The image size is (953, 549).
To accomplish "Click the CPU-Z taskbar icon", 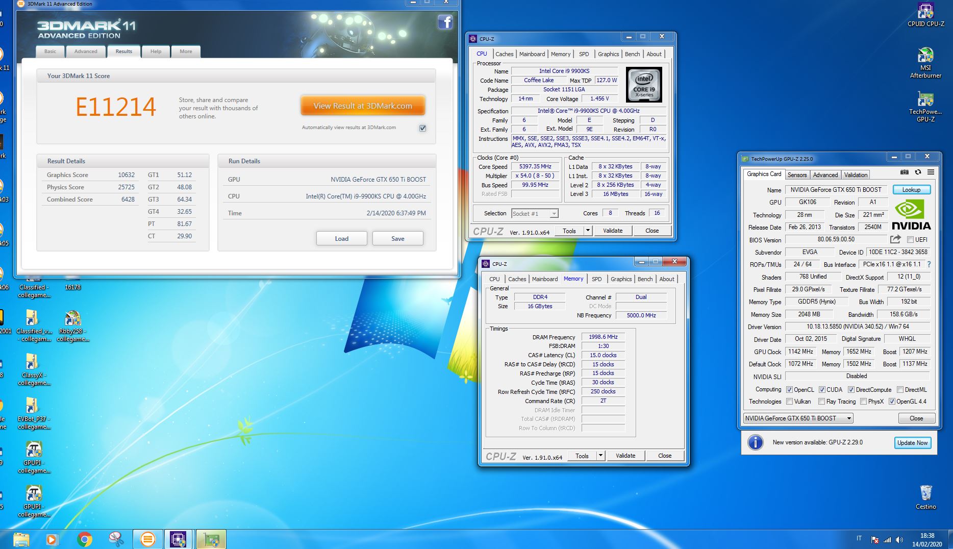I will tap(178, 539).
